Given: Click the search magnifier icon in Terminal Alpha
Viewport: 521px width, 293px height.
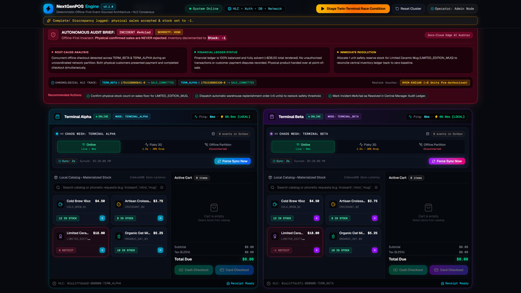Looking at the screenshot, I should click(x=58, y=188).
